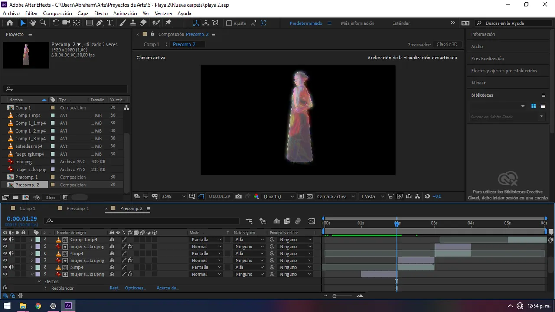The height and width of the screenshot is (312, 555).
Task: Click Rest. link for Resplandor effect
Action: (114, 288)
